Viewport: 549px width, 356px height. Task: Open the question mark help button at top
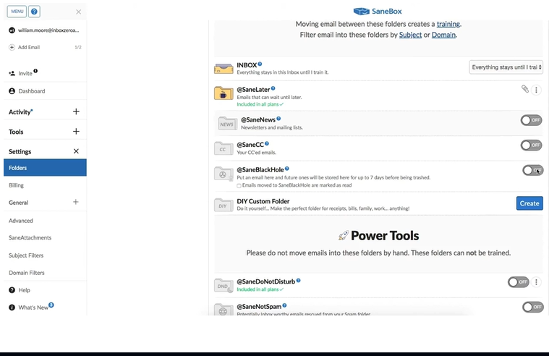click(x=34, y=11)
